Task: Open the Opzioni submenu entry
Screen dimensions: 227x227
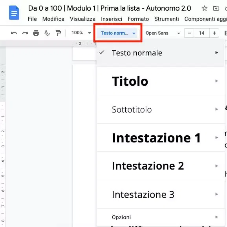Action: coord(161,217)
